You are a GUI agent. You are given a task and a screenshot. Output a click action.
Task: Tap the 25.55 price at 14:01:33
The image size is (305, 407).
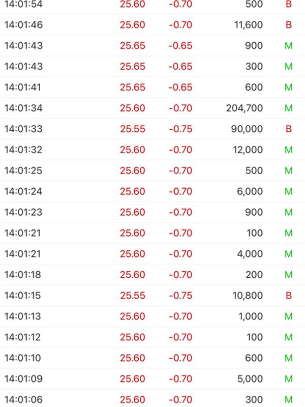133,129
